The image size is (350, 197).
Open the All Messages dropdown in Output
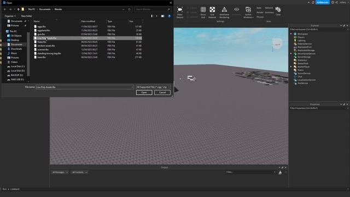tap(60, 172)
